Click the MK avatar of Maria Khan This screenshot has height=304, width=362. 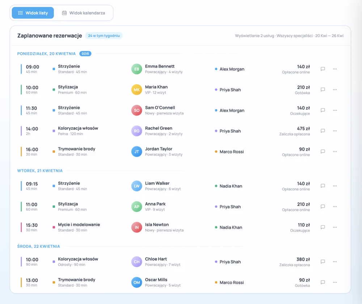[137, 90]
